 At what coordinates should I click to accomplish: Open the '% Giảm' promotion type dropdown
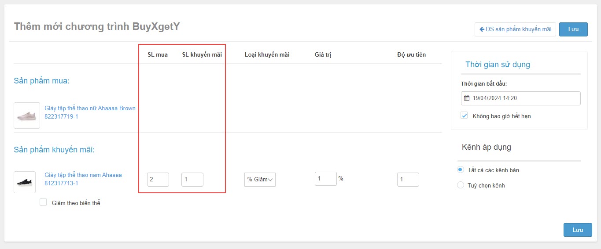260,179
